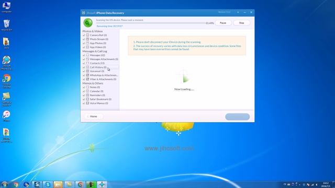Open the Google Chrome desktop shortcut
This screenshot has width=335, height=188.
coord(7,81)
